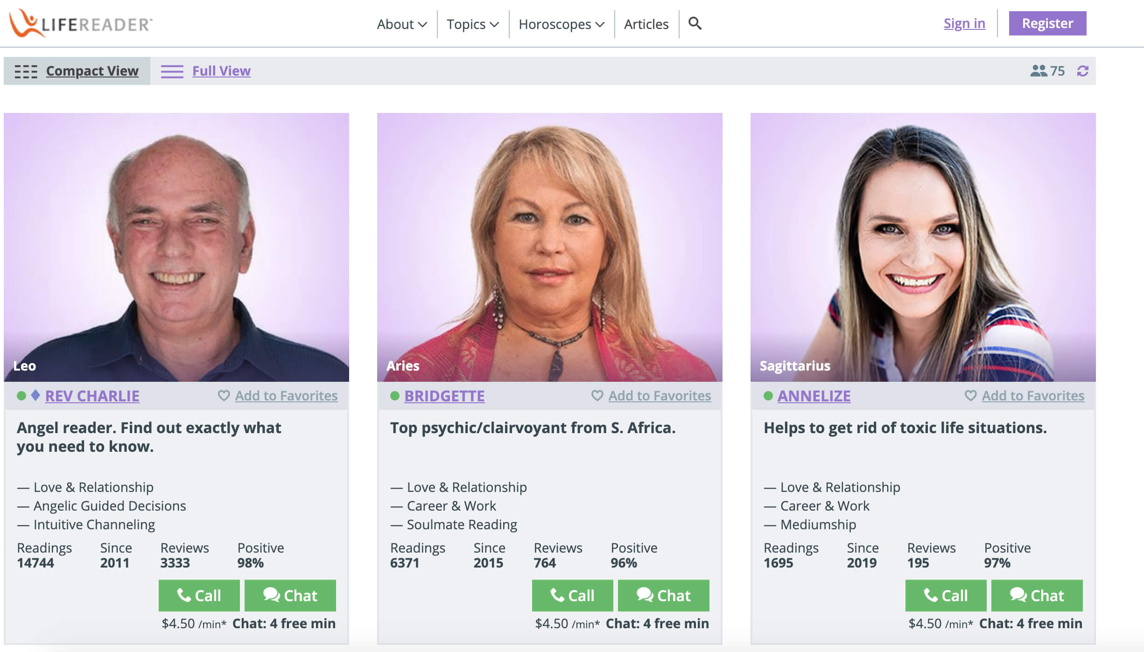Open the search on the navigation bar
Viewport: 1144px width, 652px height.
(x=695, y=23)
